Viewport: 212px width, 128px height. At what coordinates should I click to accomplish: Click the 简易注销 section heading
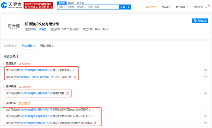pyautogui.click(x=11, y=64)
